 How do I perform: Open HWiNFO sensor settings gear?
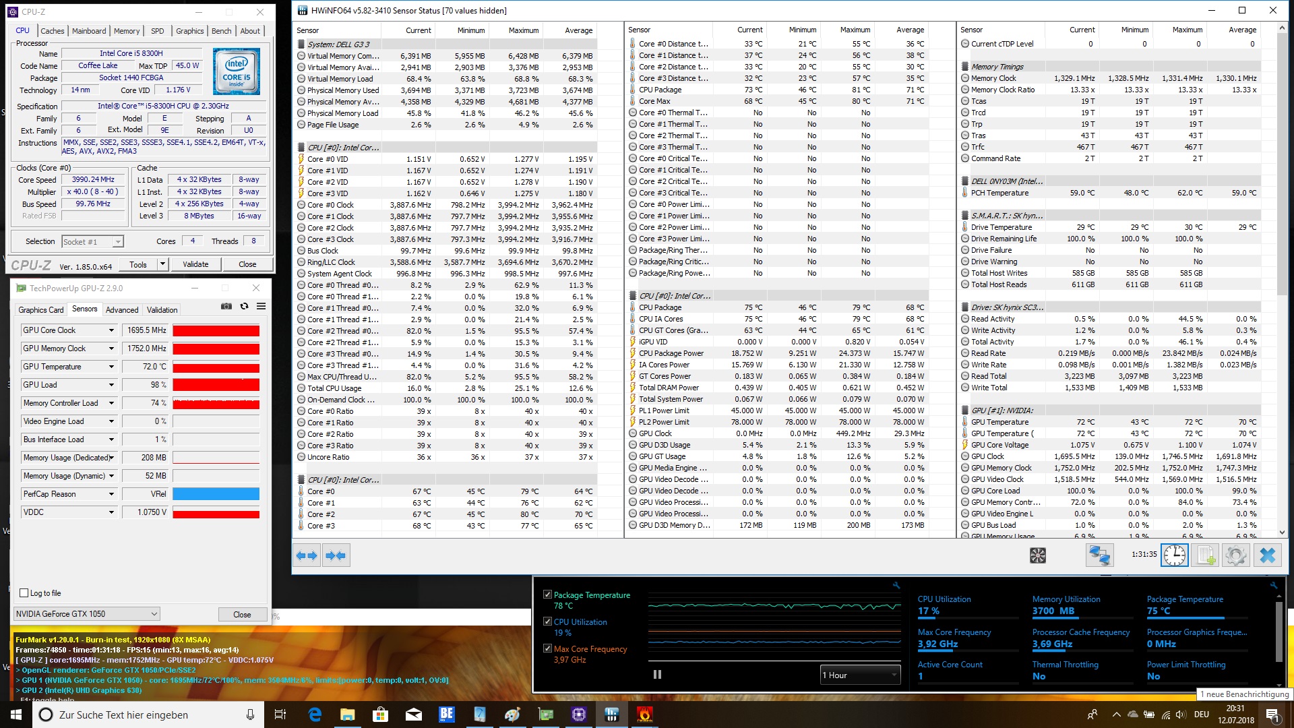(x=1235, y=555)
